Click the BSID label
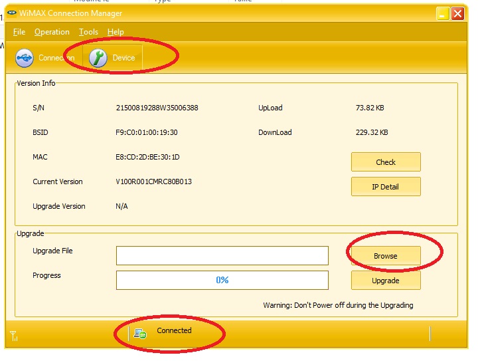The image size is (480, 361). pyautogui.click(x=40, y=132)
